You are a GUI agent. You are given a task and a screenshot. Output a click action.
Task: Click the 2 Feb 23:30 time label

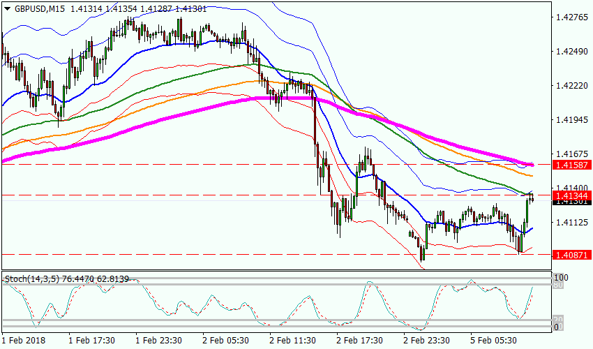(x=426, y=341)
